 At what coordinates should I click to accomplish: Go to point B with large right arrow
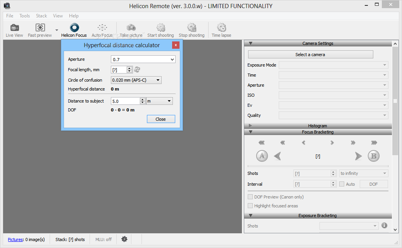click(x=359, y=156)
